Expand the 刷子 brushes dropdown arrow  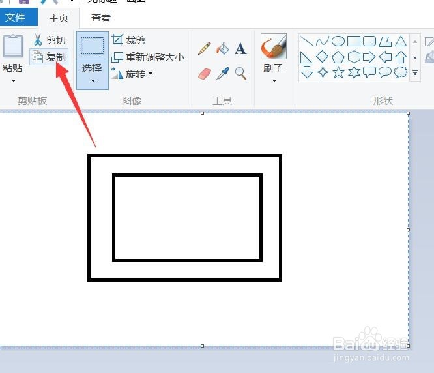click(x=274, y=81)
